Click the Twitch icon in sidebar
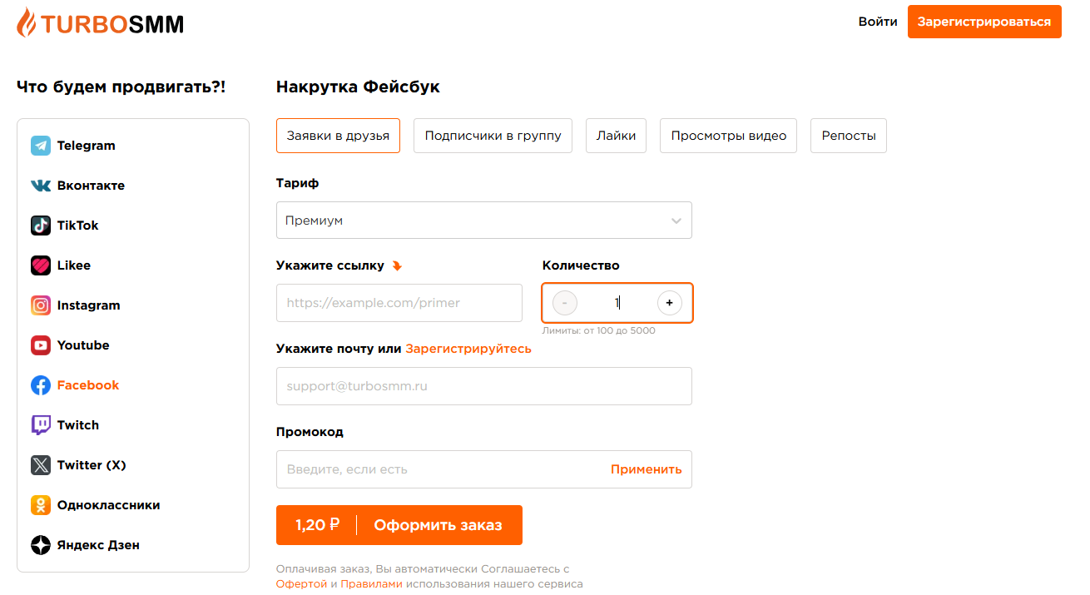1090x595 pixels. tap(41, 425)
